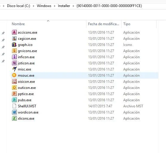Select the graph.ico file name
Screen dimensions: 166x153
[x=25, y=45]
